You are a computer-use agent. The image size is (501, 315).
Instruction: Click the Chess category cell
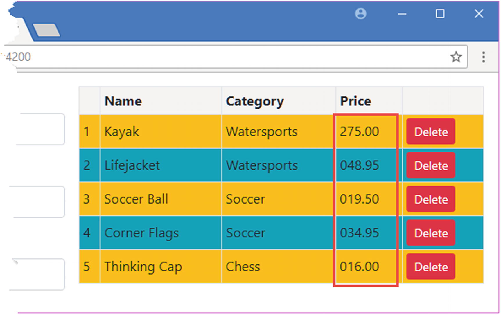coord(243,267)
